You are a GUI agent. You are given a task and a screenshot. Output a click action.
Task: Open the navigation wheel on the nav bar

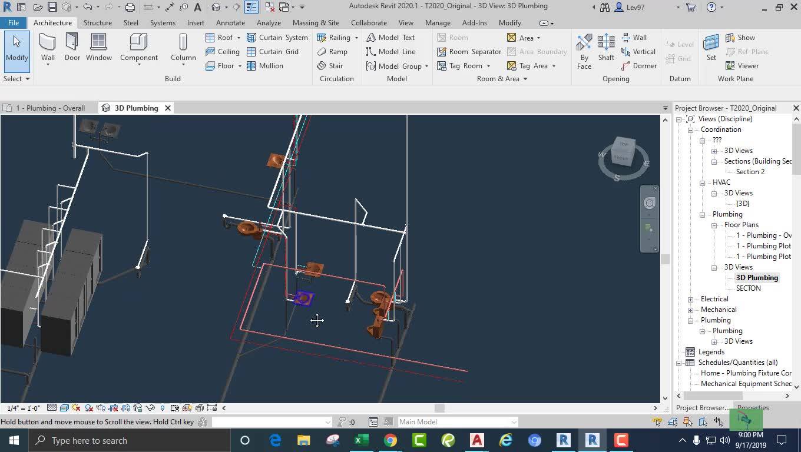click(649, 203)
